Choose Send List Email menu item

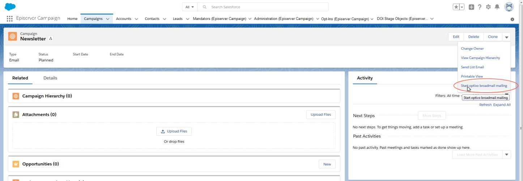pos(472,67)
